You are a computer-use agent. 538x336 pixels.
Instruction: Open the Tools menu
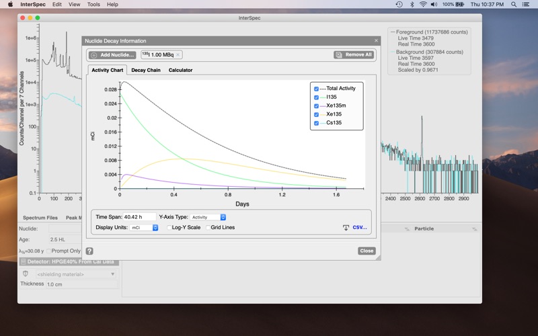click(93, 5)
